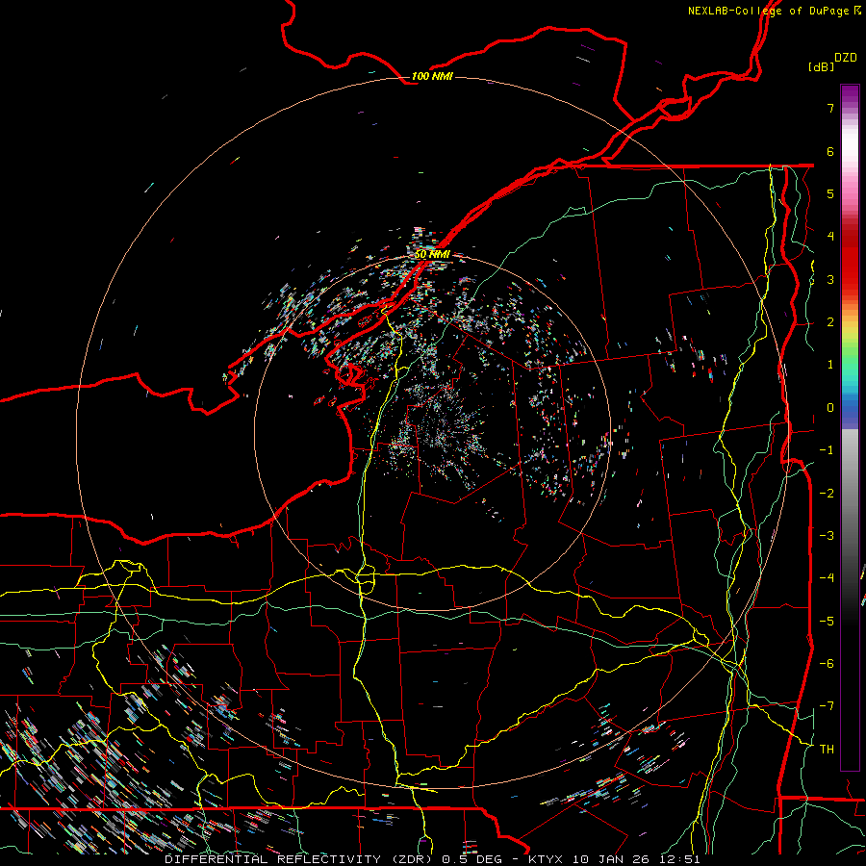Click the -4 dB value on color scale

coord(827,577)
